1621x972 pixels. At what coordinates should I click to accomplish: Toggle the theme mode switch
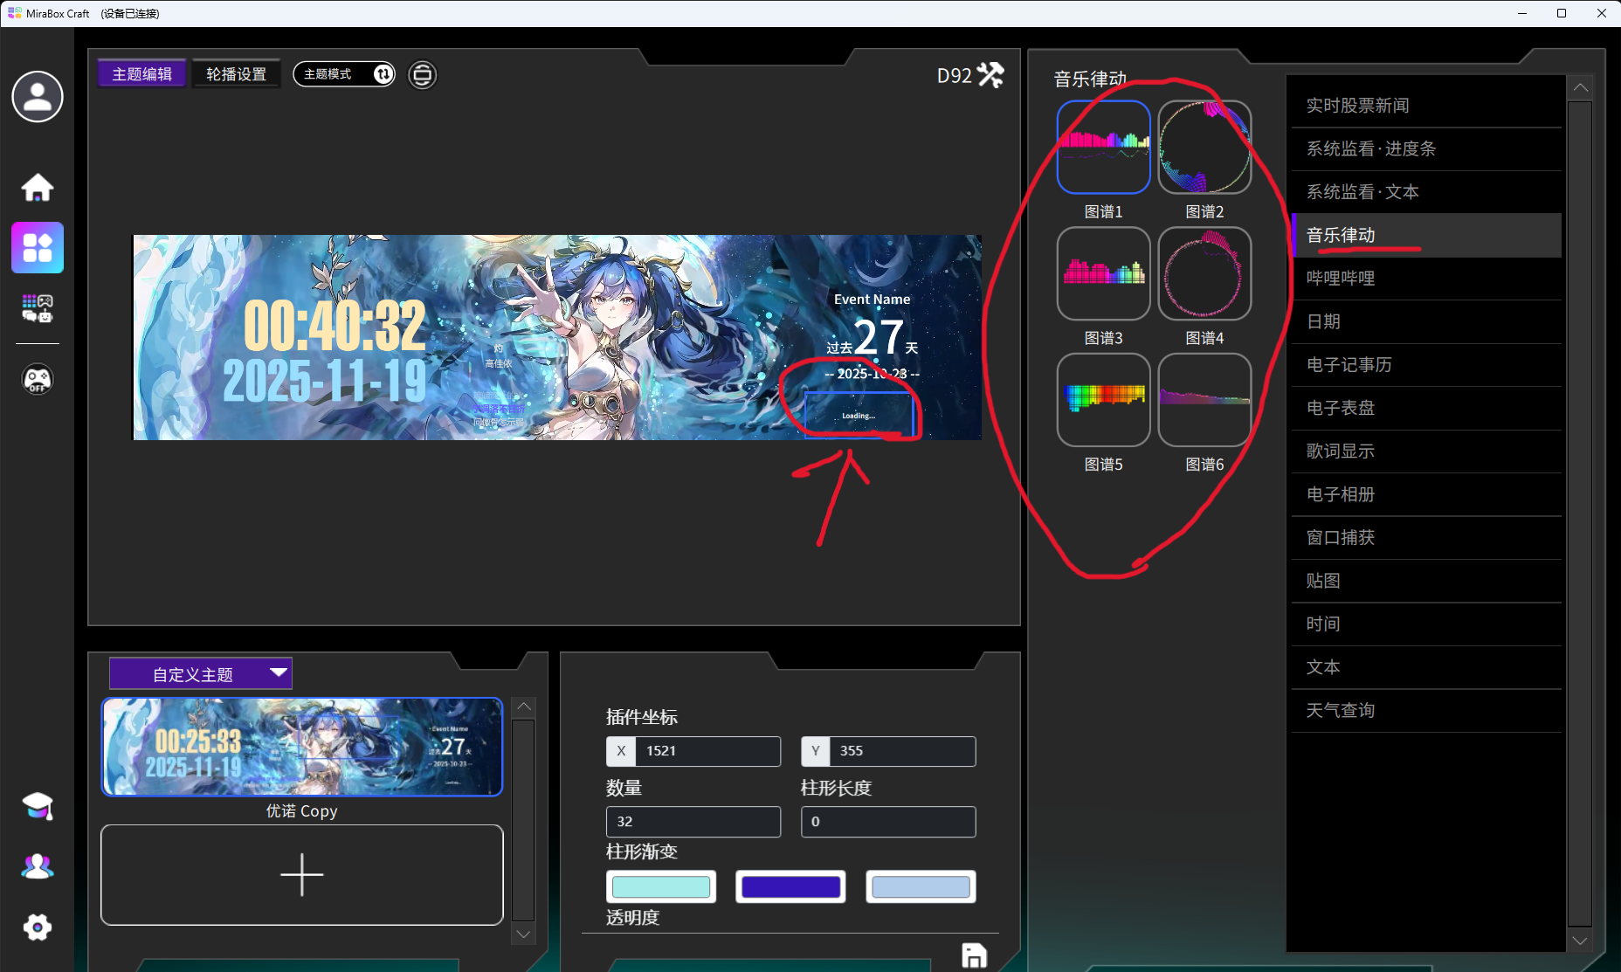[344, 74]
